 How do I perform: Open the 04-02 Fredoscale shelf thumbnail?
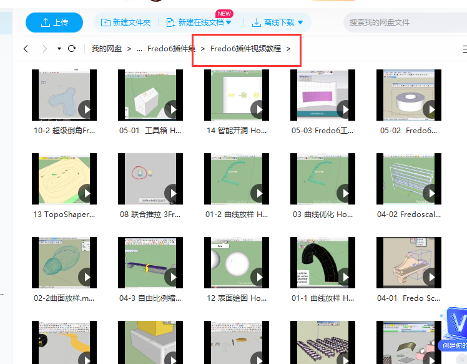click(x=408, y=179)
